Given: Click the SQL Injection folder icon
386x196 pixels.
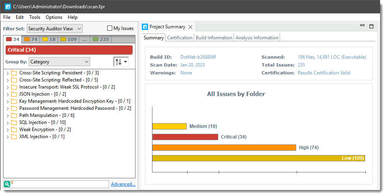Looking at the screenshot, I should pos(14,122).
